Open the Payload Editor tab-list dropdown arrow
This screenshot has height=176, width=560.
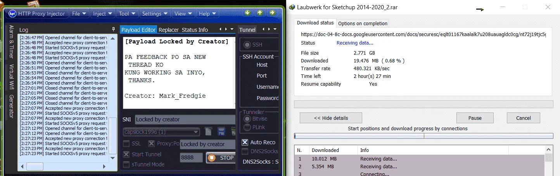232,29
